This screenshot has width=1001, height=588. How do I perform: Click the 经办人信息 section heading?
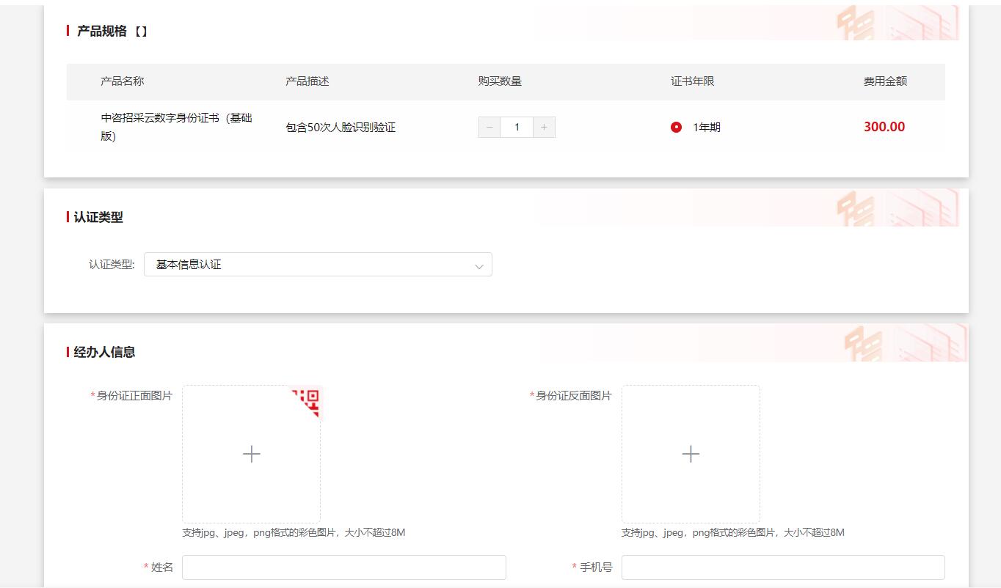tap(104, 352)
